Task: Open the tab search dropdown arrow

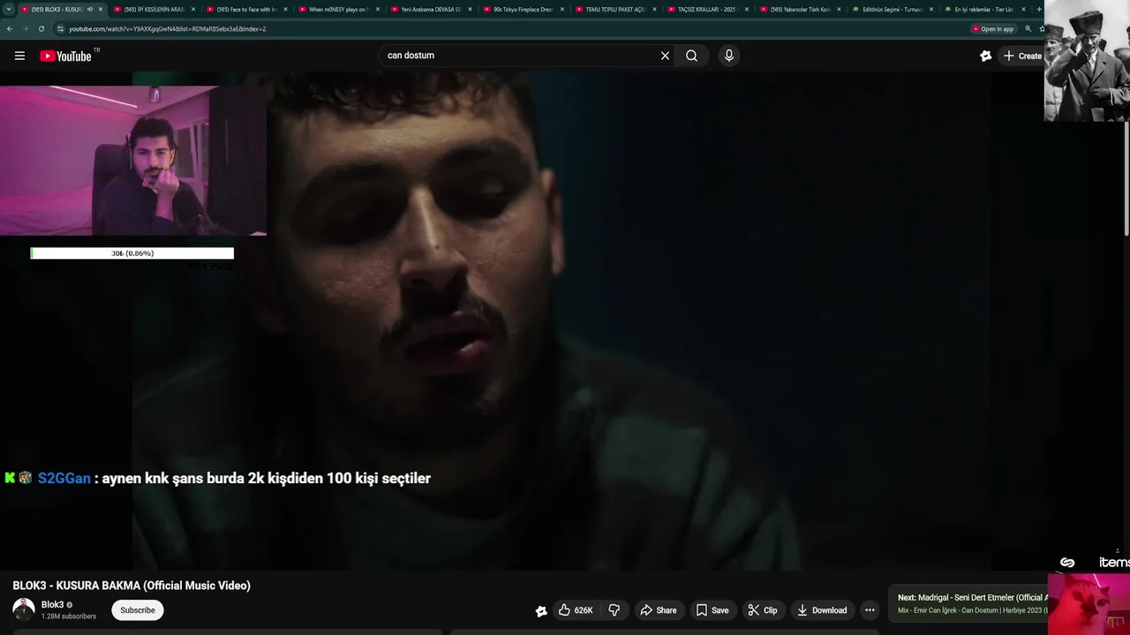Action: [x=9, y=9]
